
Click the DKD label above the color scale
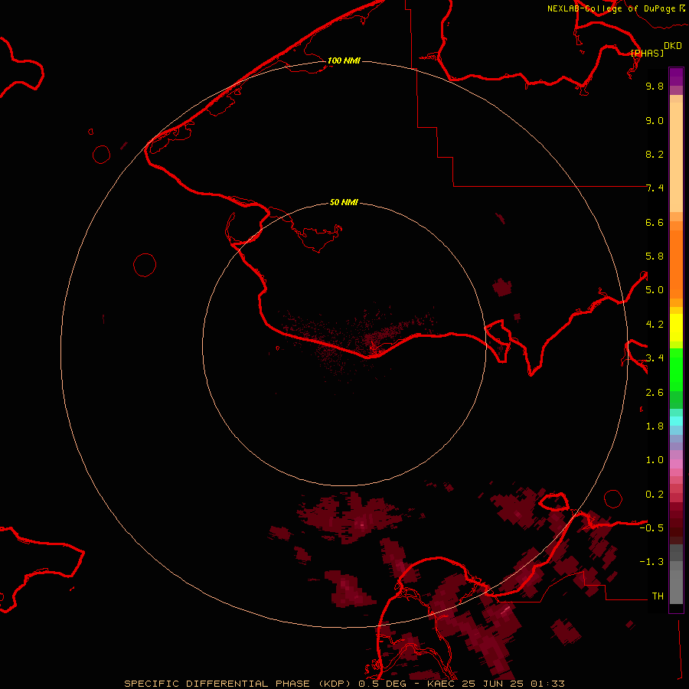(x=673, y=45)
